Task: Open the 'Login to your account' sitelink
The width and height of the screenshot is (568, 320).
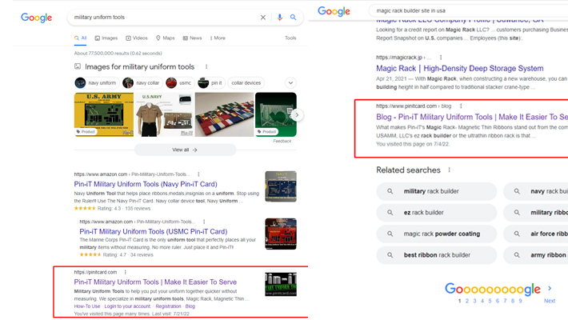Action: [x=127, y=306]
